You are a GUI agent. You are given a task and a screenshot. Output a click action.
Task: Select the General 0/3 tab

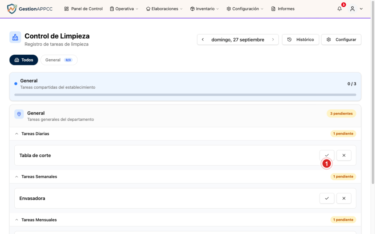pyautogui.click(x=59, y=60)
